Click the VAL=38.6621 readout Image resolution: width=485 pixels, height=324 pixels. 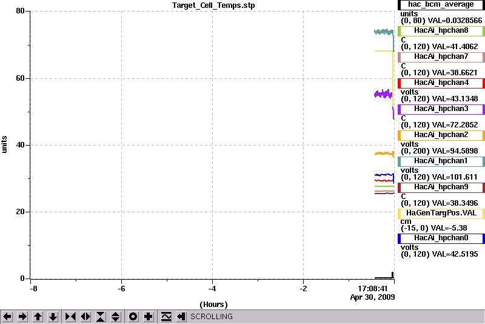click(x=455, y=73)
